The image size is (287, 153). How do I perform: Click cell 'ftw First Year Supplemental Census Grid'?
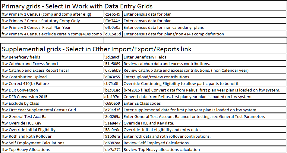click(x=52, y=110)
